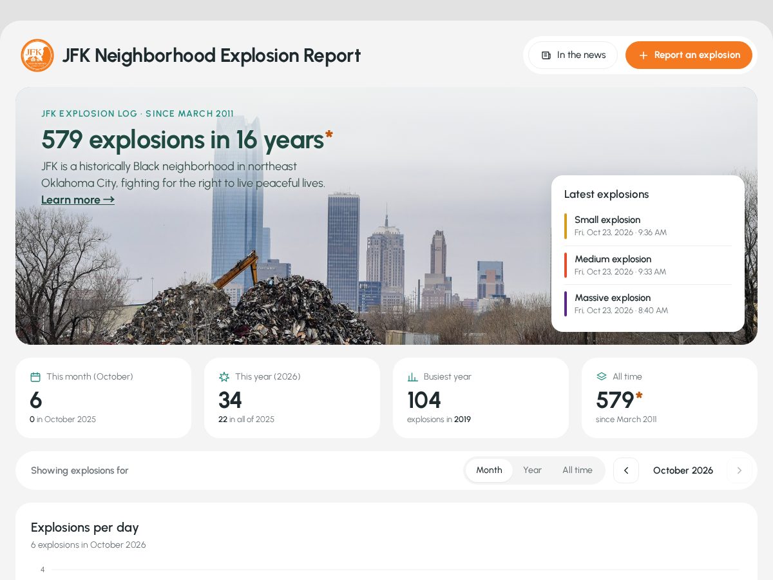The height and width of the screenshot is (580, 773).
Task: Click the plus icon on Report an explosion
Action: click(x=643, y=55)
